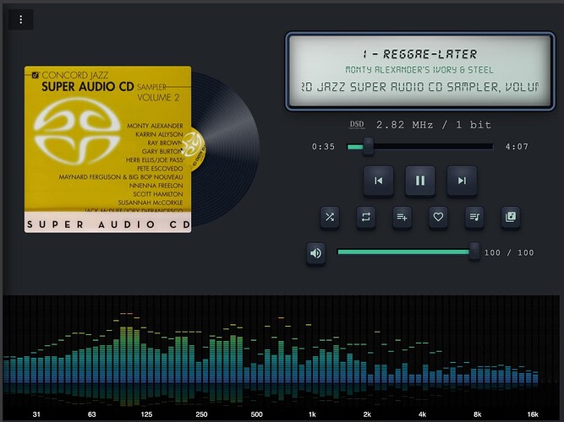The image size is (564, 422).
Task: Click the elapsed time 0:35
Action: click(323, 147)
